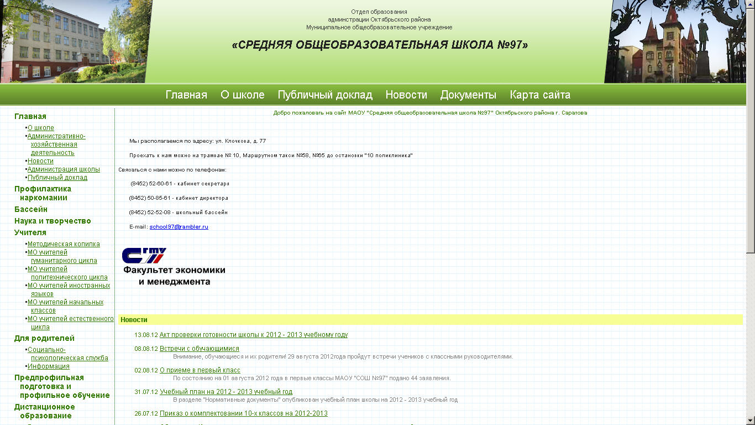
Task: Click the Добро пожаловать на сайт welcome line
Action: tap(430, 113)
